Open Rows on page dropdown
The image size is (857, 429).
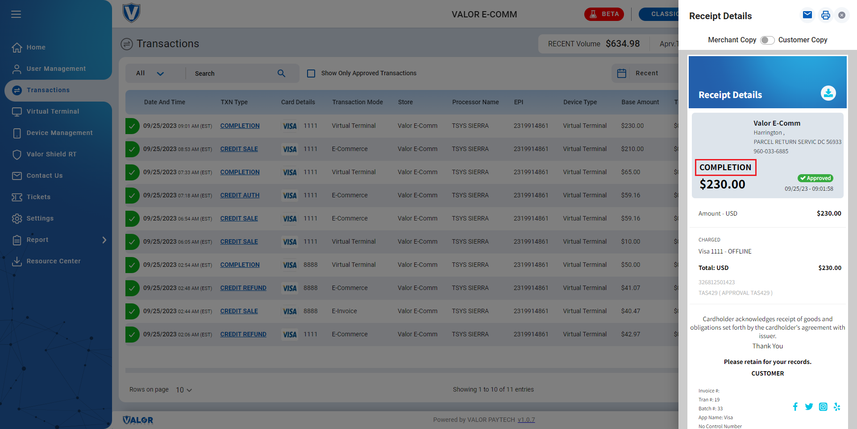click(x=184, y=390)
